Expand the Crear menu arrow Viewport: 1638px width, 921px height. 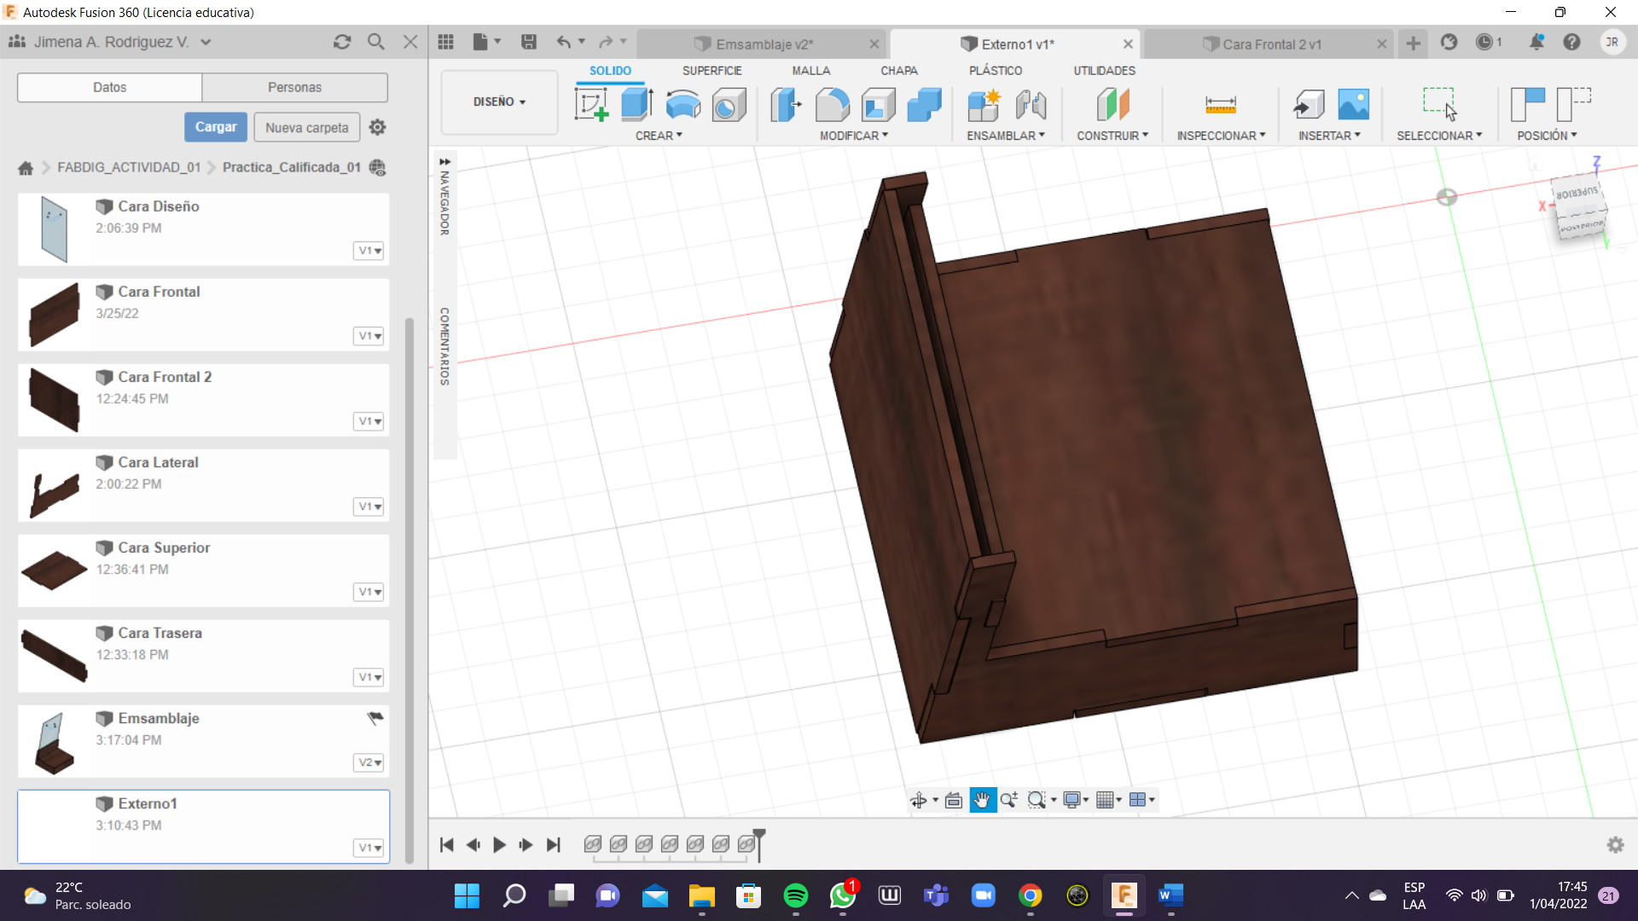tap(679, 136)
